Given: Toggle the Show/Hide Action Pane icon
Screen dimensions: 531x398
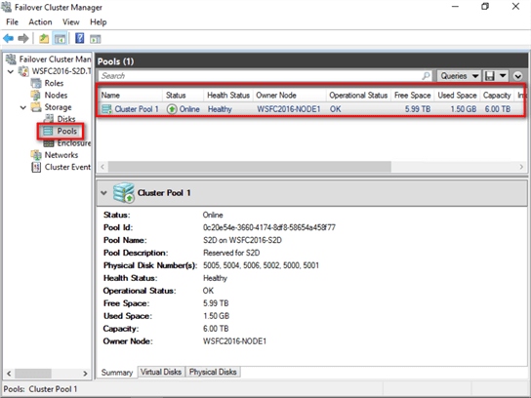Looking at the screenshot, I should [x=95, y=39].
